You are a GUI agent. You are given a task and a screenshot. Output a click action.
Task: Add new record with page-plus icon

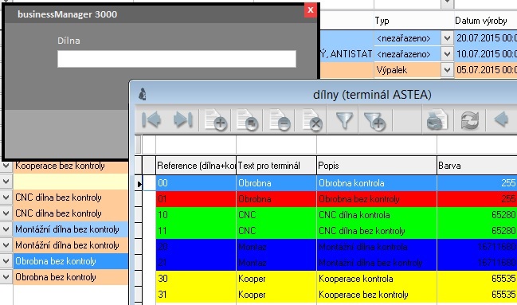tap(215, 119)
